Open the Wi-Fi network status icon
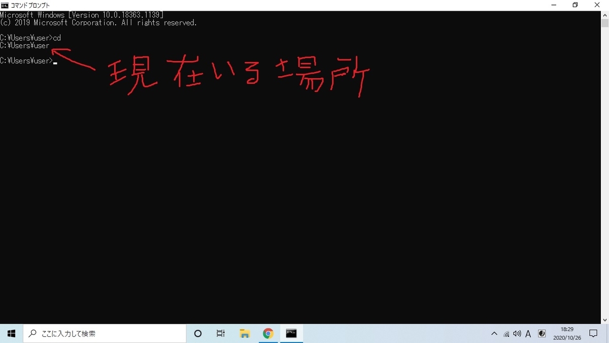 [x=506, y=334]
